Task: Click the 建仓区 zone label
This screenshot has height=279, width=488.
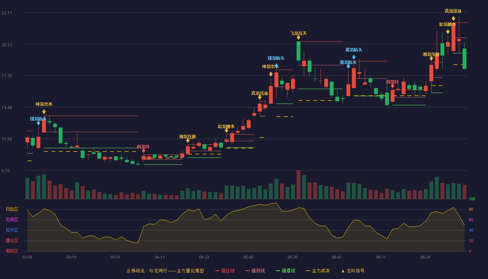Action: 12,241
